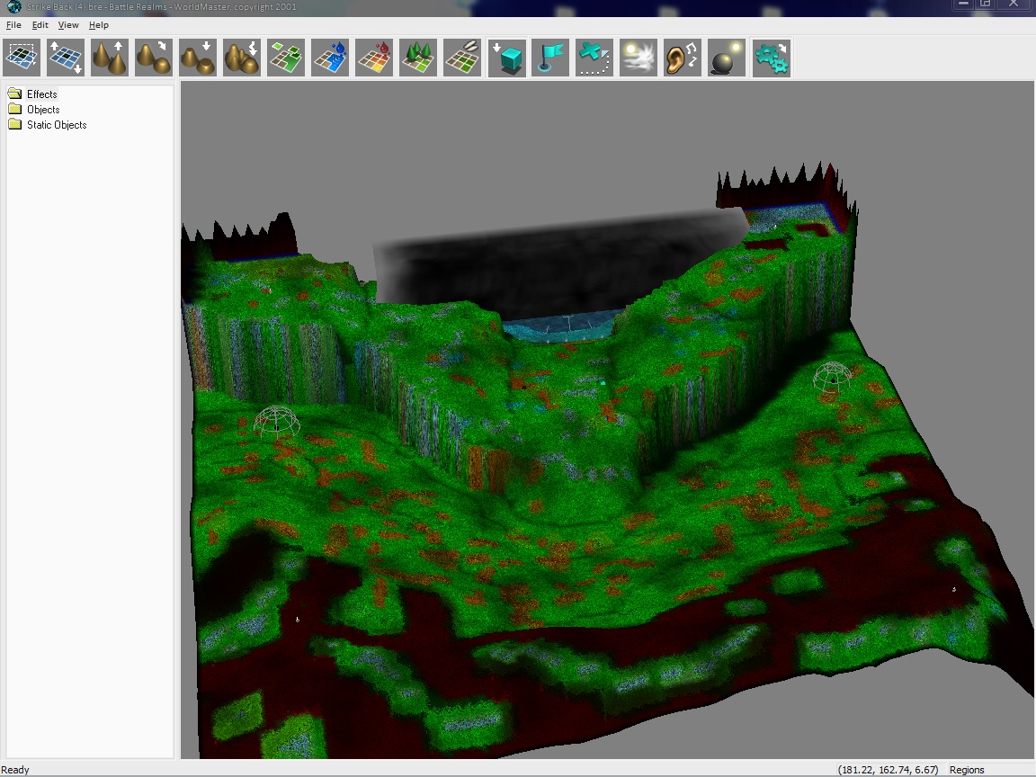Select the green tile texture paint tool
Screen dimensions: 1036x777
[x=286, y=58]
